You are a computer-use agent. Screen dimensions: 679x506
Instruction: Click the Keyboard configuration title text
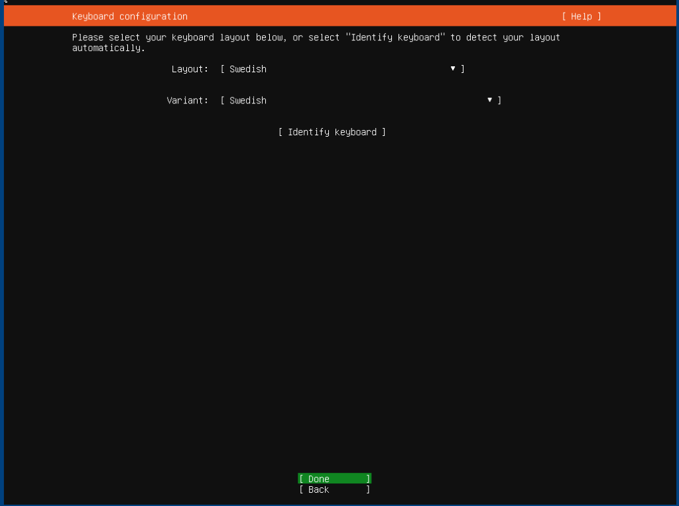coord(129,17)
